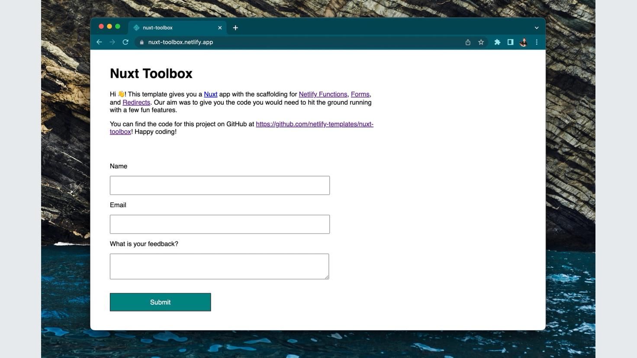This screenshot has width=637, height=358.
Task: Toggle the browser side panel icon
Action: tap(510, 42)
